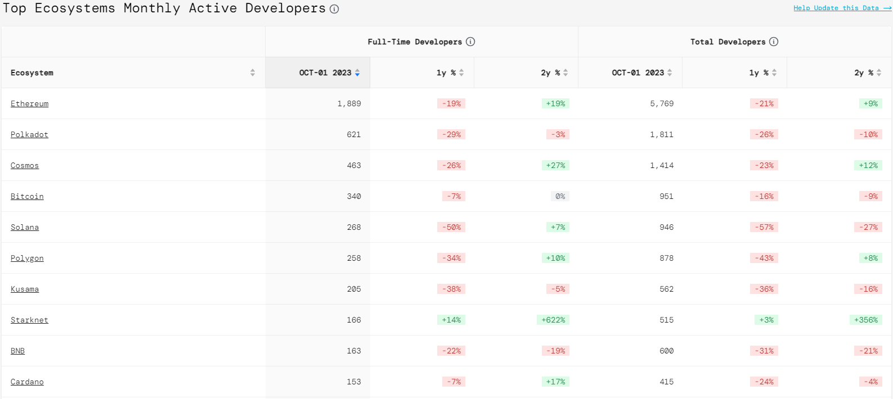
Task: Select Ethereum full-time value 1,889
Action: 349,103
